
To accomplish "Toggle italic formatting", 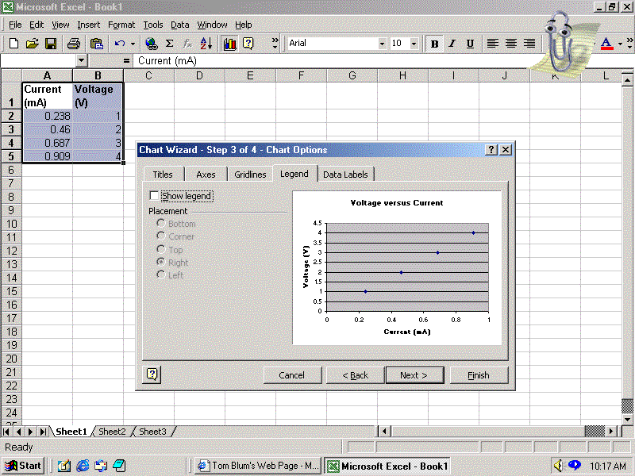I will click(452, 44).
